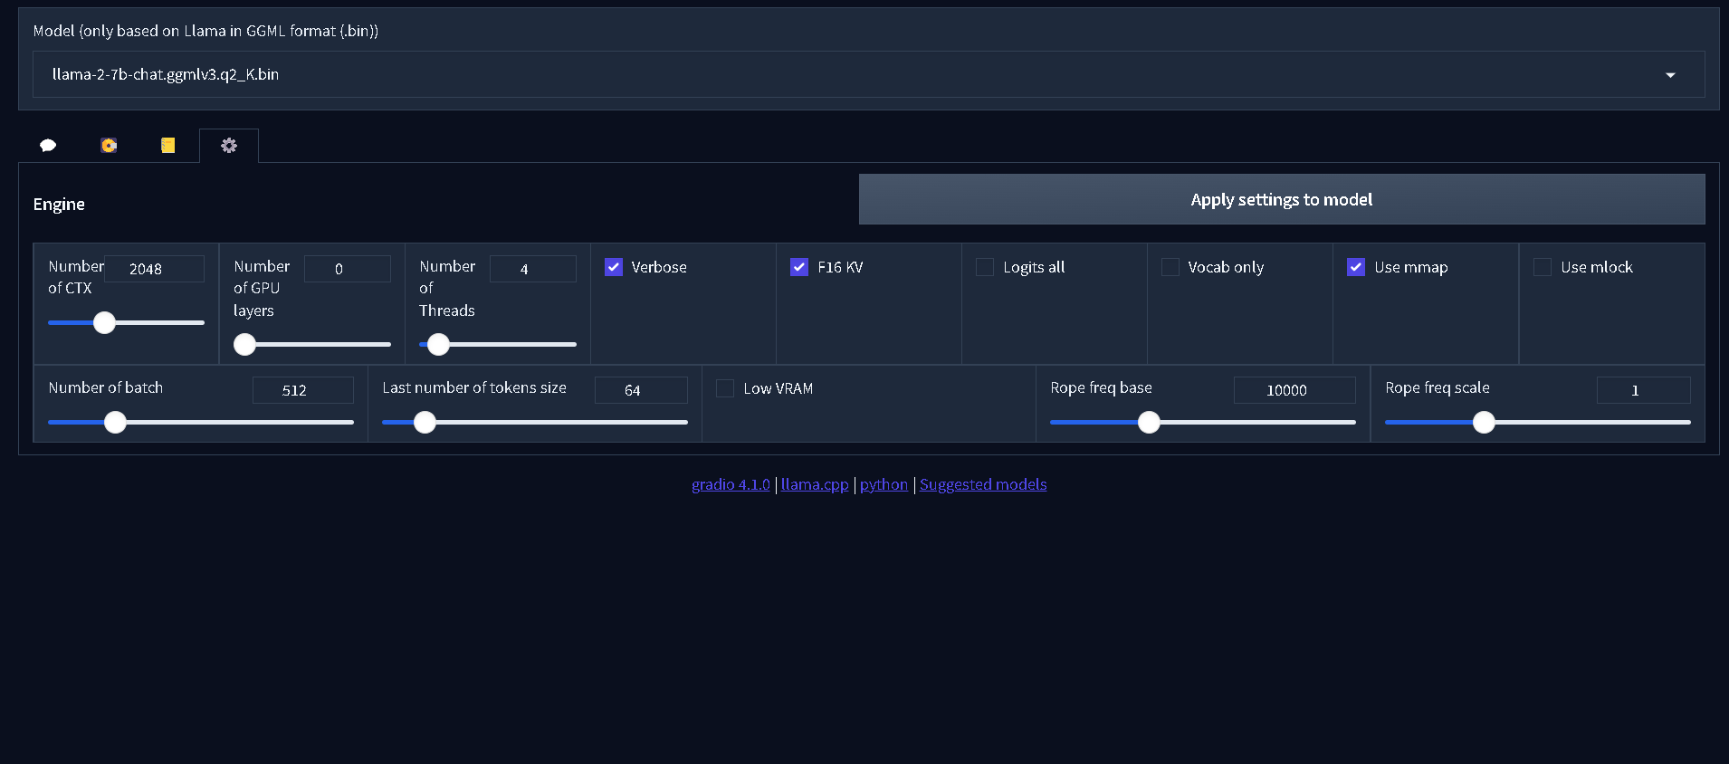Click the llama-2-7b-chat model selector field
1729x764 pixels.
pyautogui.click(x=868, y=74)
